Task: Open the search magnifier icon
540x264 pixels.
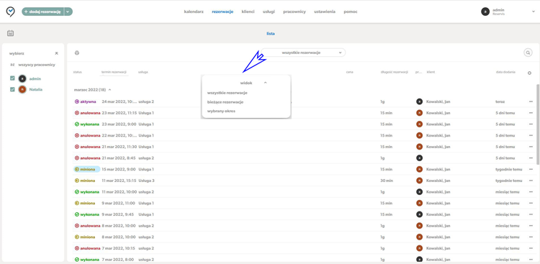Action: 528,53
